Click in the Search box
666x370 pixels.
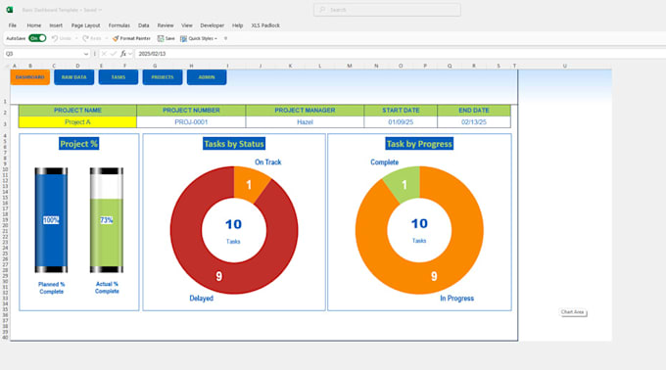pyautogui.click(x=387, y=10)
